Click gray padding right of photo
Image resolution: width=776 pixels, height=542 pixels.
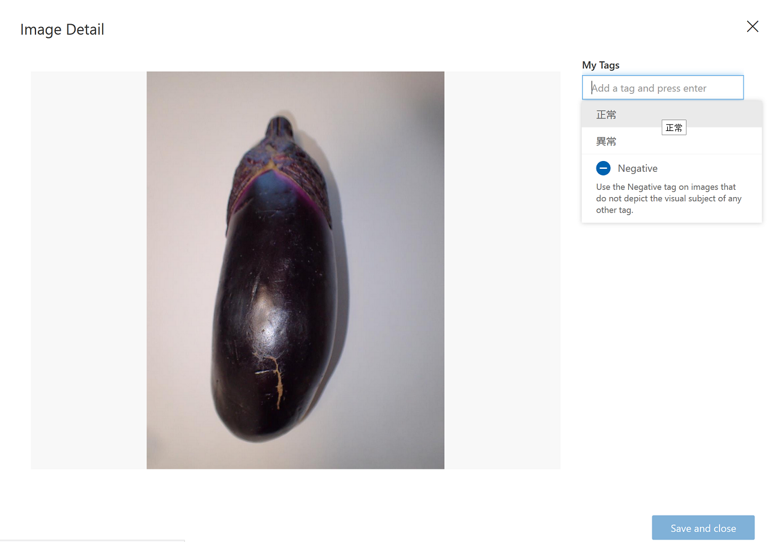tap(502, 270)
